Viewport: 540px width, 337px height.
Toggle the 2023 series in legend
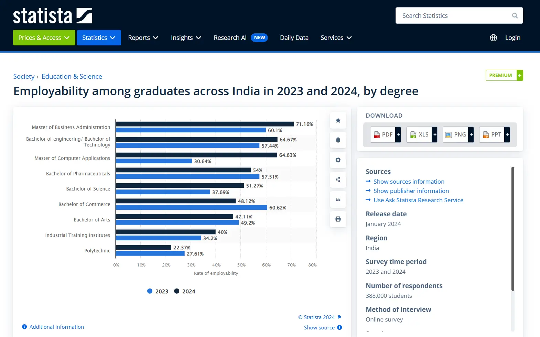point(158,291)
